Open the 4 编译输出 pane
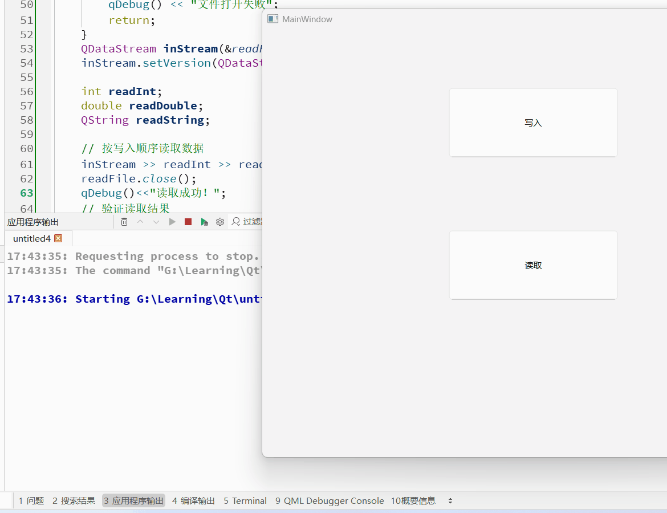The image size is (667, 513). [x=193, y=500]
